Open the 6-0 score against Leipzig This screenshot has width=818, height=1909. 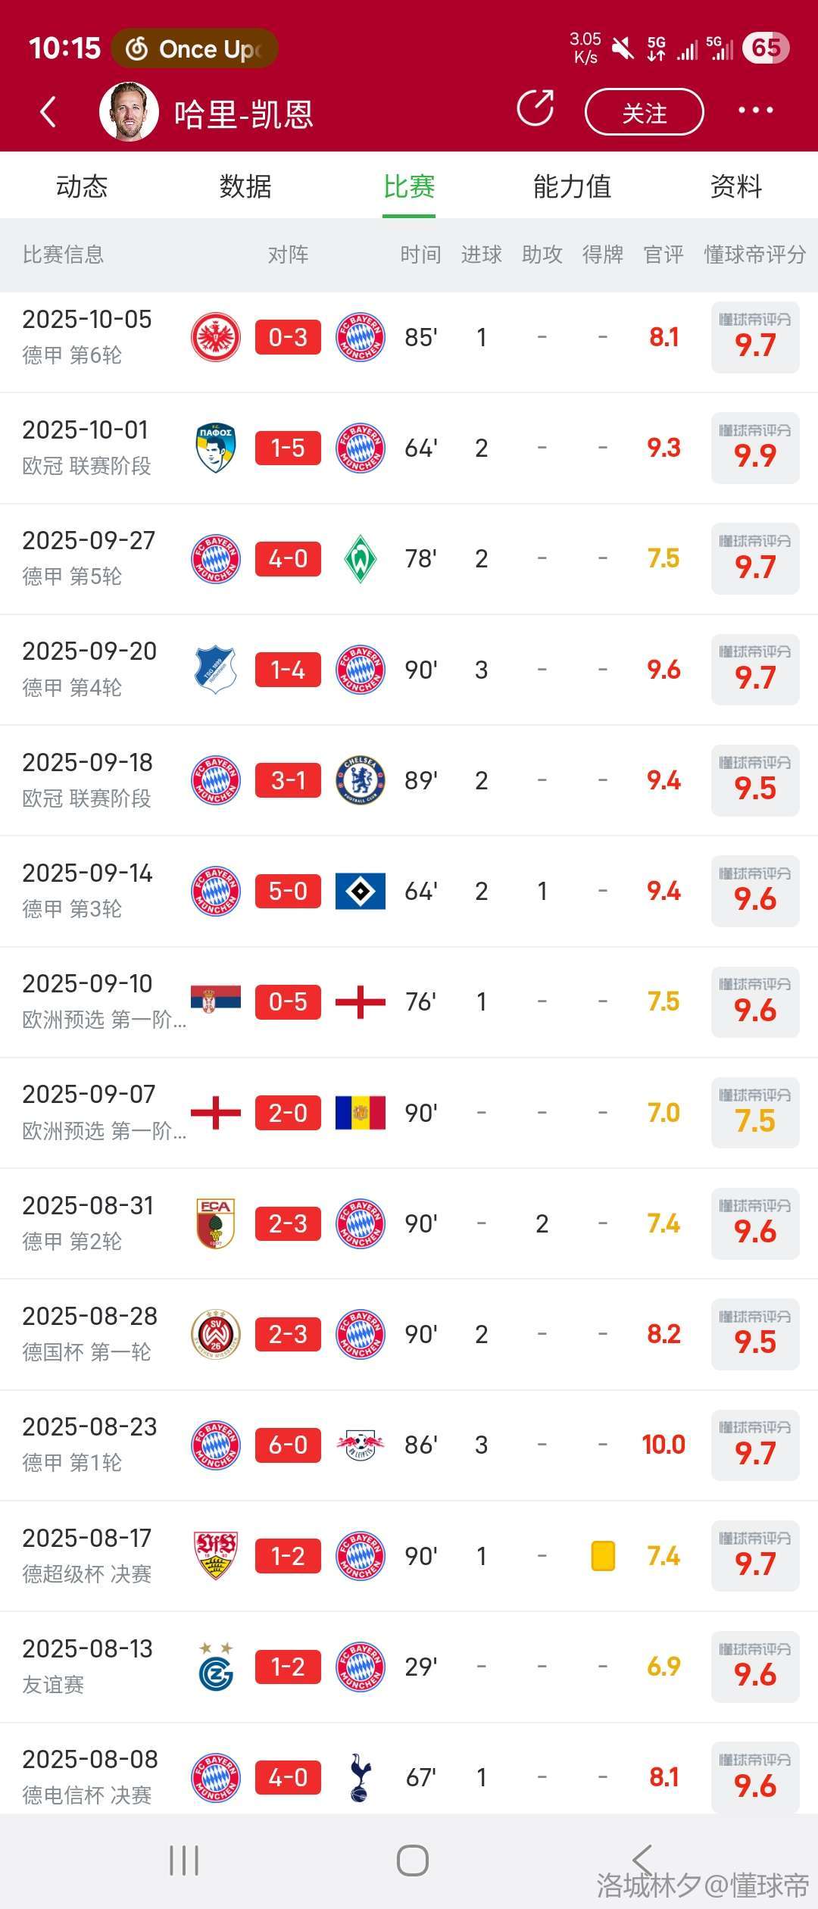pos(288,1445)
